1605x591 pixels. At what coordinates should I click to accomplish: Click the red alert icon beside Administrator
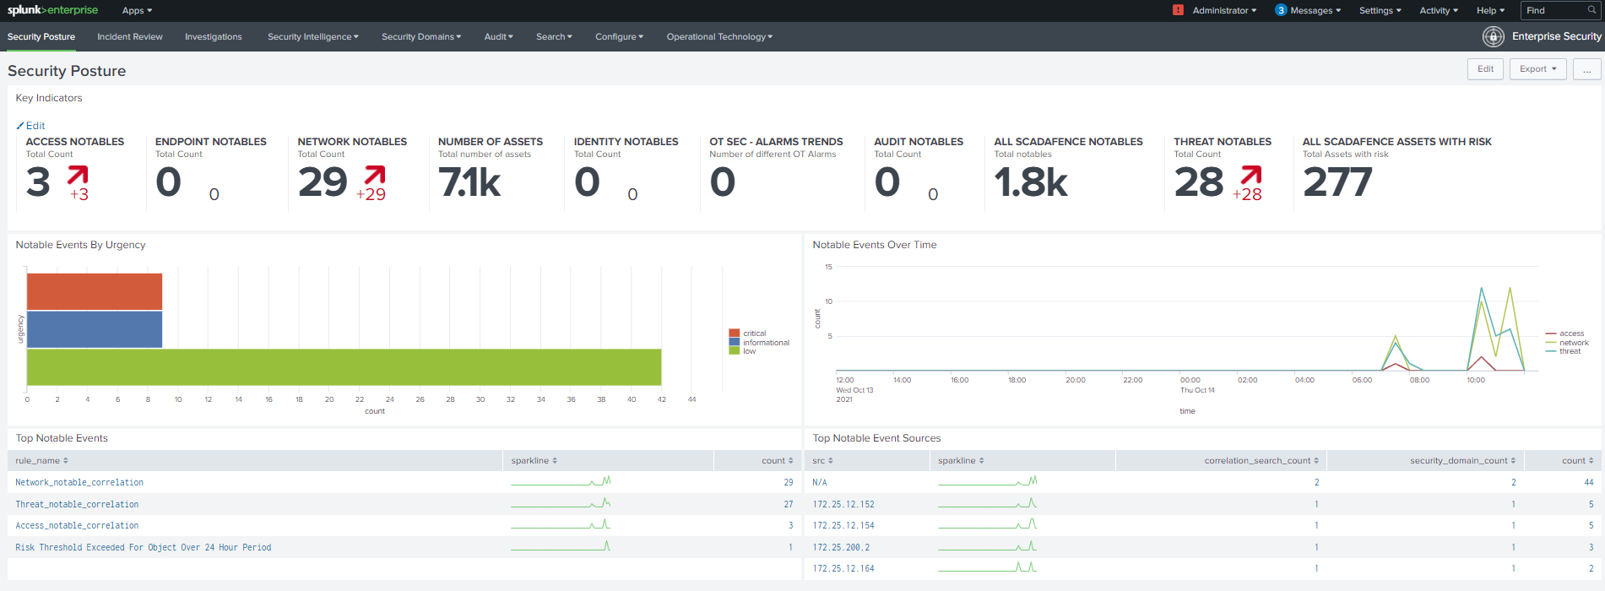pos(1178,10)
